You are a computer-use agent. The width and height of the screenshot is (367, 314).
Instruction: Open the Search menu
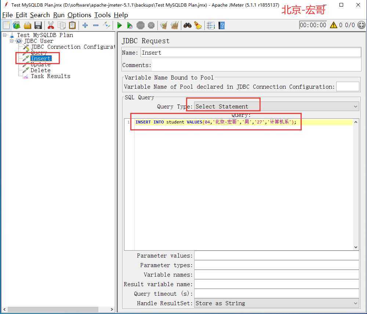click(x=40, y=15)
